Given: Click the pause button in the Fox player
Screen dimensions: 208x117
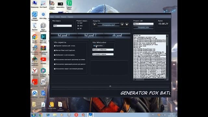Looking at the screenshot, I should pyautogui.click(x=122, y=25).
